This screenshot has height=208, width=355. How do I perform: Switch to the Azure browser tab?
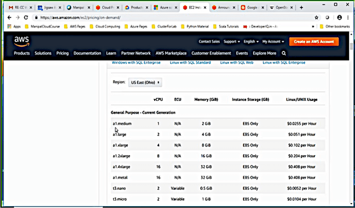(x=164, y=7)
